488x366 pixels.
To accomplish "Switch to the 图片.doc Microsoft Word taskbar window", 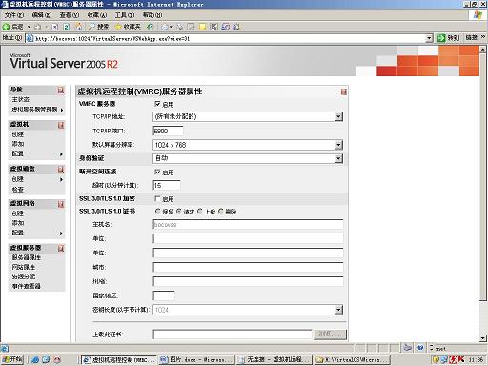I will 196,359.
